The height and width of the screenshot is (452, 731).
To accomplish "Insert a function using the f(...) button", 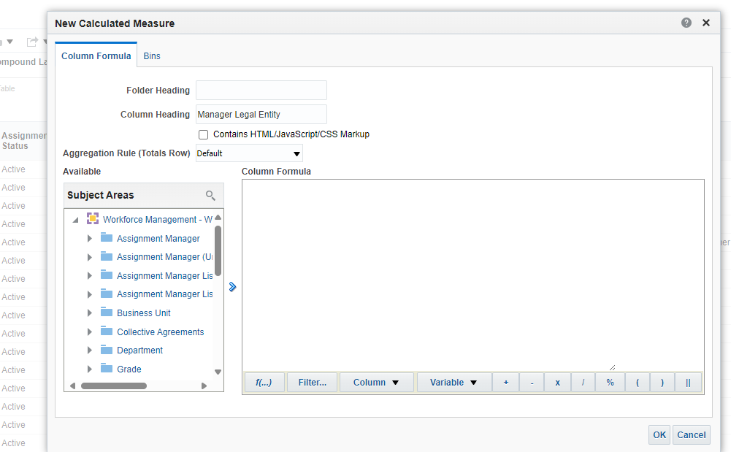I will (264, 382).
